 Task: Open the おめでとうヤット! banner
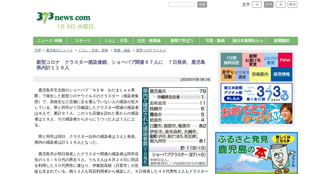click(257, 114)
